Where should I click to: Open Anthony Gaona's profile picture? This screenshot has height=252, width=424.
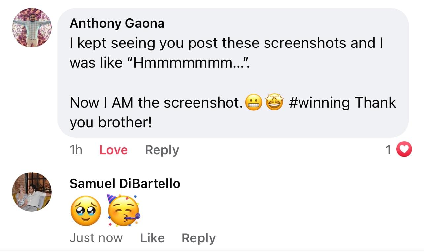tap(32, 28)
